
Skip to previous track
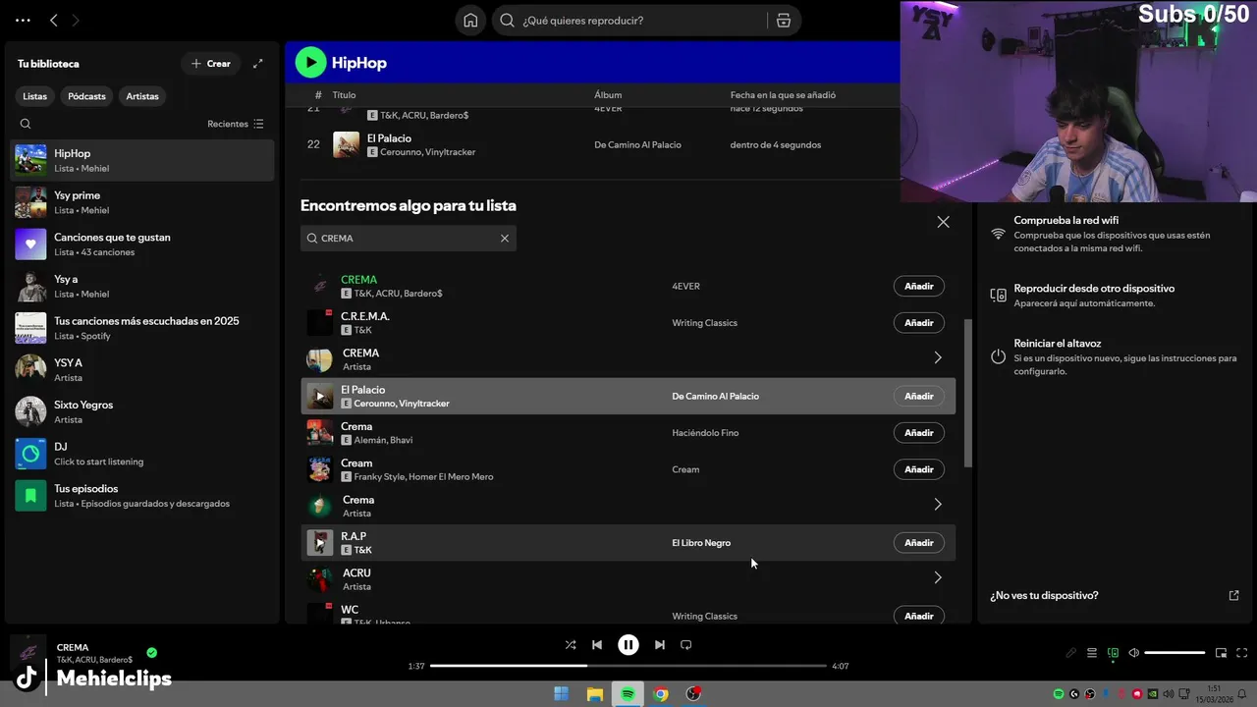[597, 645]
